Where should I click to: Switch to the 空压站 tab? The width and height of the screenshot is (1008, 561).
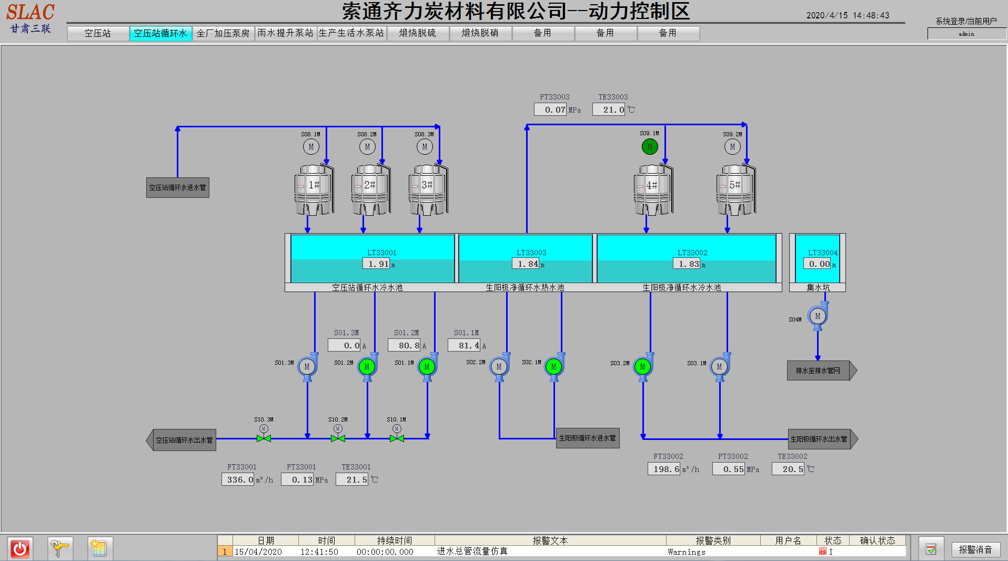pyautogui.click(x=98, y=33)
